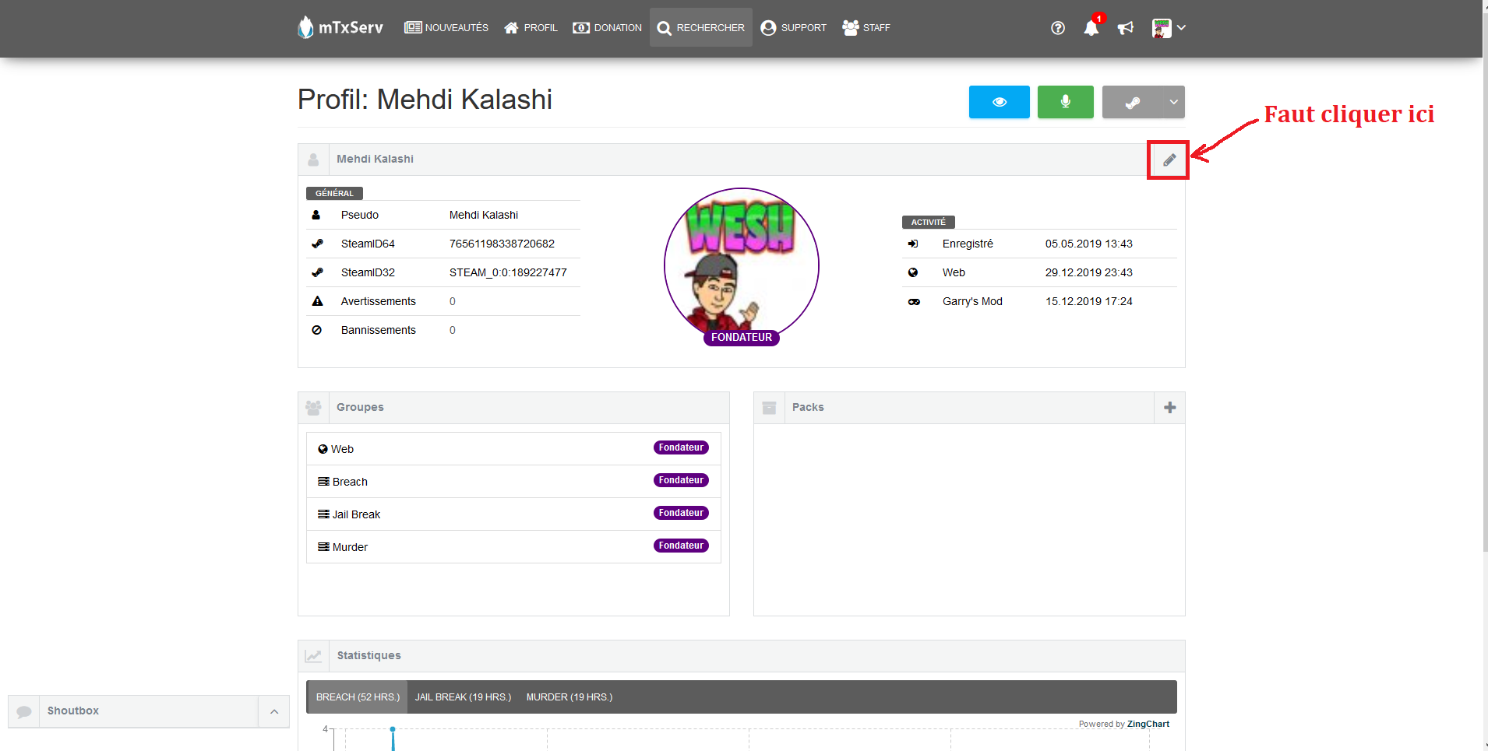Click the sign-in icon beside Enregistré
This screenshot has height=751, width=1488.
point(913,244)
